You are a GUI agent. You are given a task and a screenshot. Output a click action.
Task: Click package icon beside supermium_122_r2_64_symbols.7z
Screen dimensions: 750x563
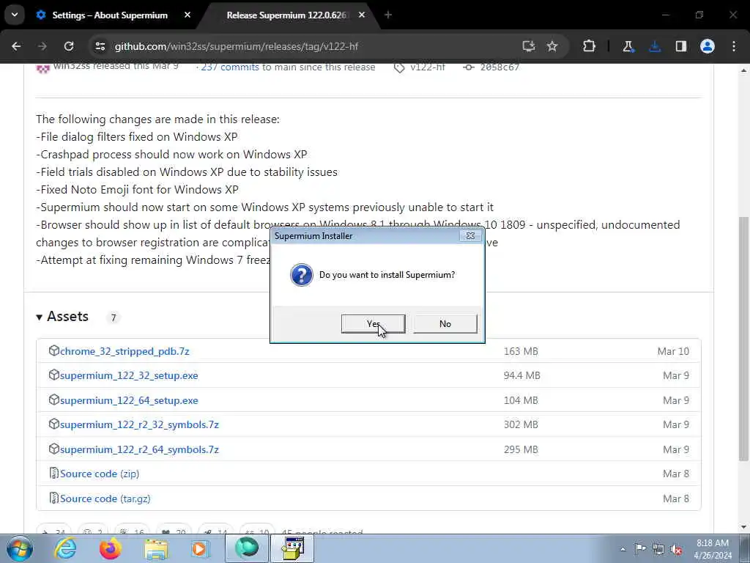tap(53, 449)
